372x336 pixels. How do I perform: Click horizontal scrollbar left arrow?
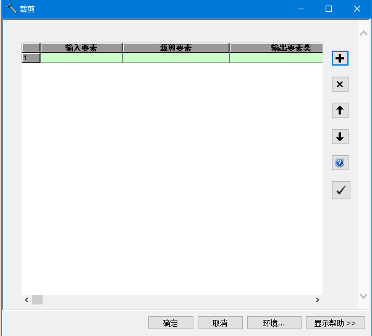click(x=27, y=299)
